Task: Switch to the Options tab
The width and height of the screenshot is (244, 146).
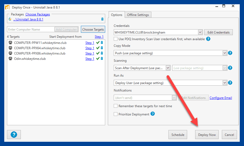Action: (117, 15)
